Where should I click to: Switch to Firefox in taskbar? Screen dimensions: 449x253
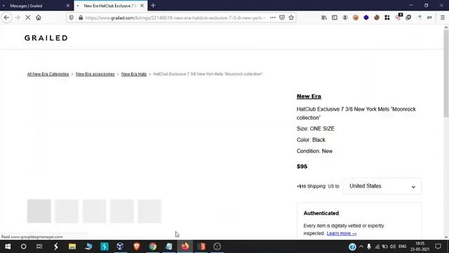click(x=185, y=247)
